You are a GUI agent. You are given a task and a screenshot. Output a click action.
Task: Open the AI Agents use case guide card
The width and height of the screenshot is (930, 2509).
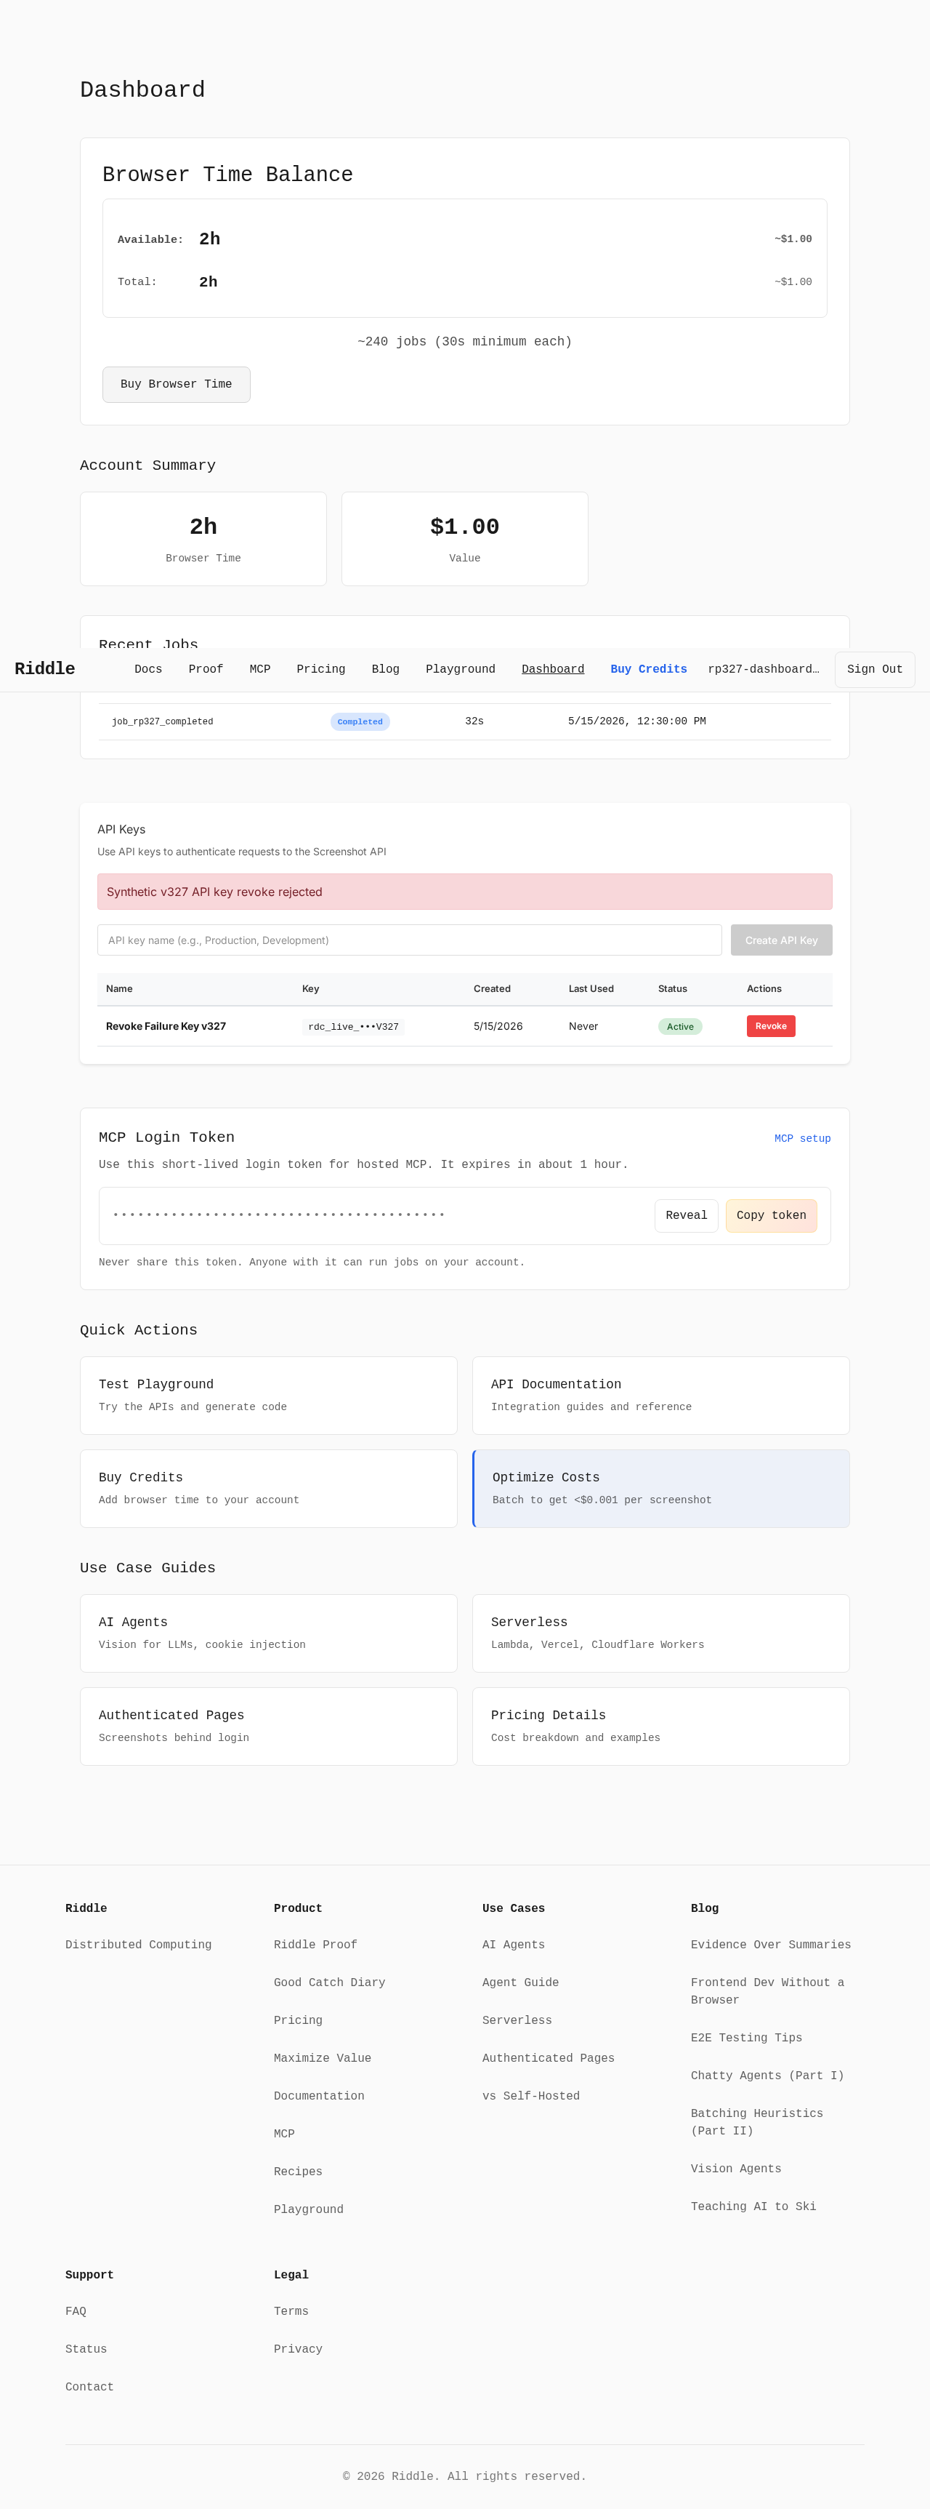pos(269,1633)
